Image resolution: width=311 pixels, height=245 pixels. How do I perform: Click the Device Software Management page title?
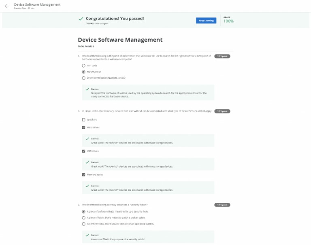pyautogui.click(x=120, y=40)
